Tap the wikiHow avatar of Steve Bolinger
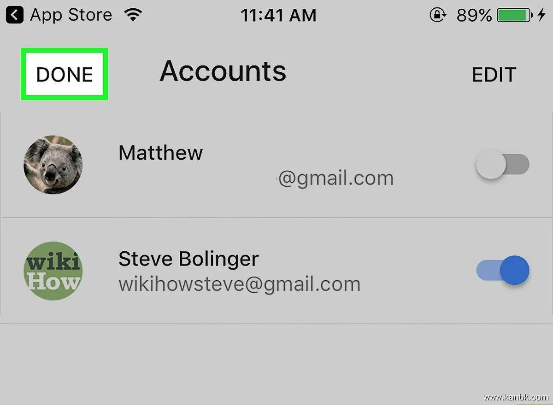This screenshot has height=405, width=553. [53, 271]
